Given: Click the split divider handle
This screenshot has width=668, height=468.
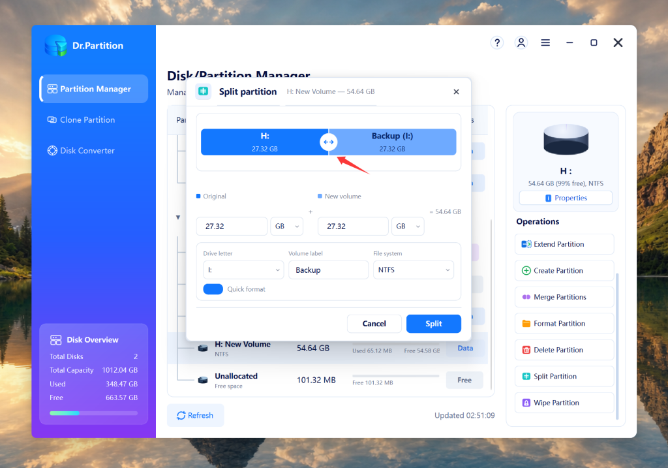Looking at the screenshot, I should pyautogui.click(x=329, y=142).
